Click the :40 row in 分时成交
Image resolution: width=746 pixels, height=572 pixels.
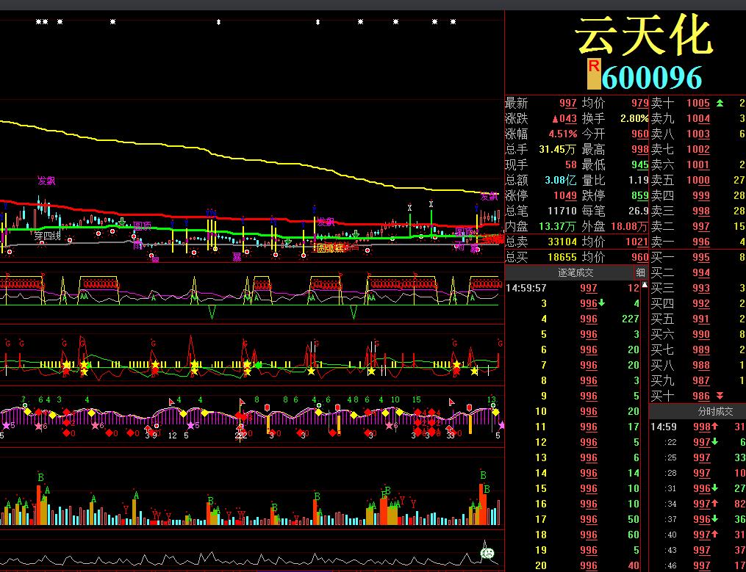tap(698, 535)
